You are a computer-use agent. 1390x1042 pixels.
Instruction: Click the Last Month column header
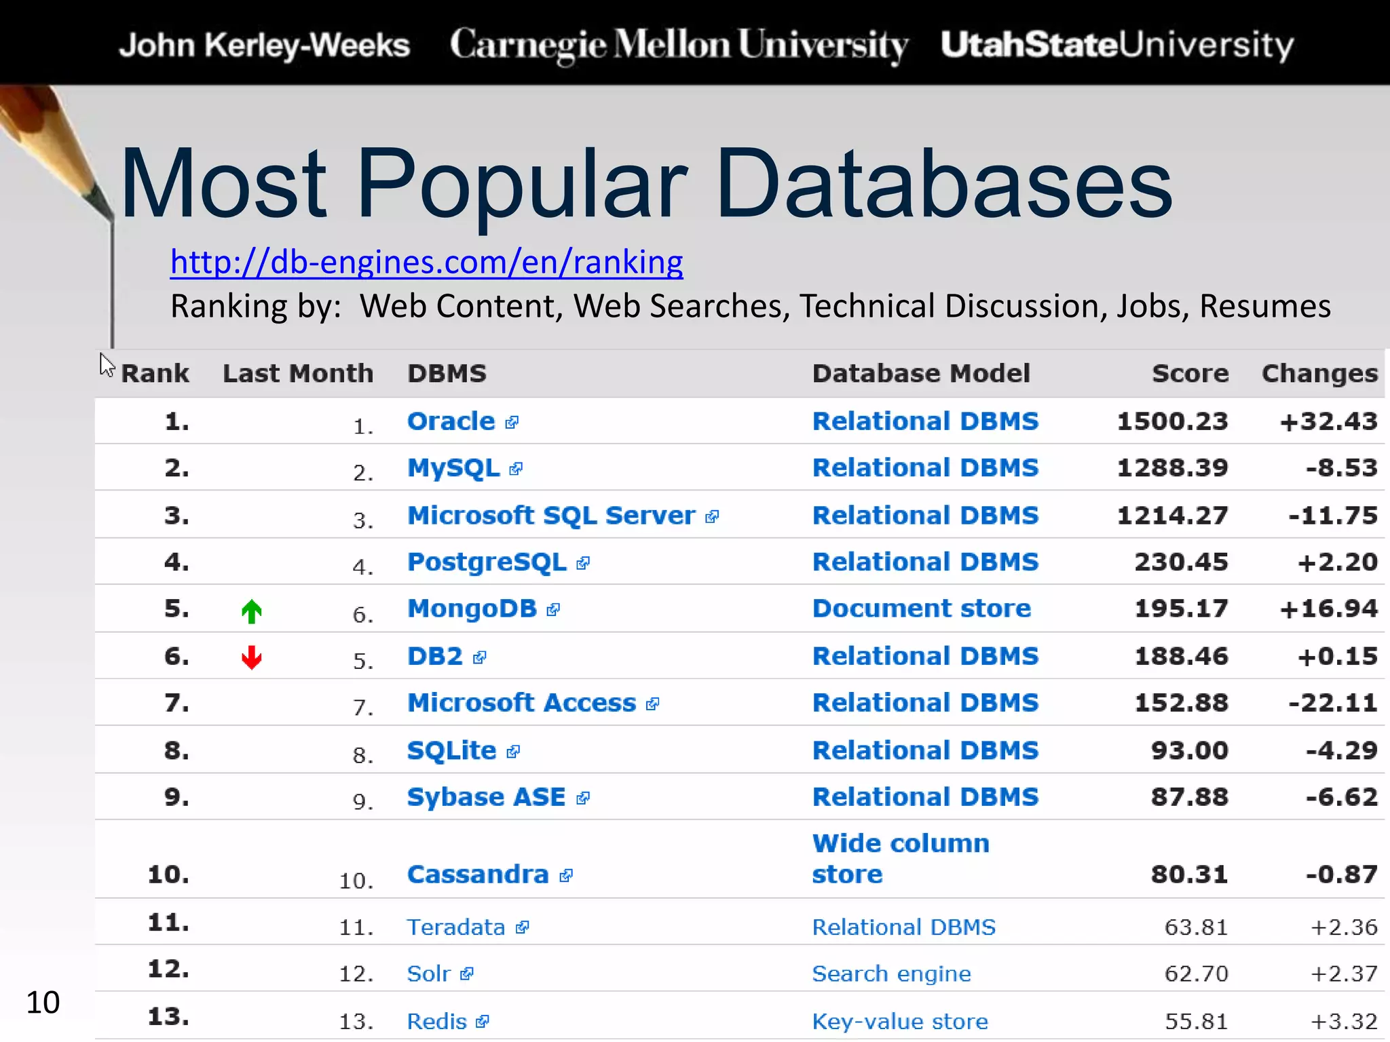pyautogui.click(x=298, y=373)
